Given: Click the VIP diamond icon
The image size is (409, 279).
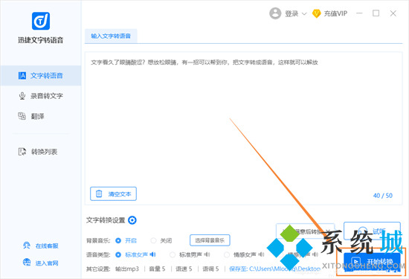Looking at the screenshot, I should pos(316,13).
